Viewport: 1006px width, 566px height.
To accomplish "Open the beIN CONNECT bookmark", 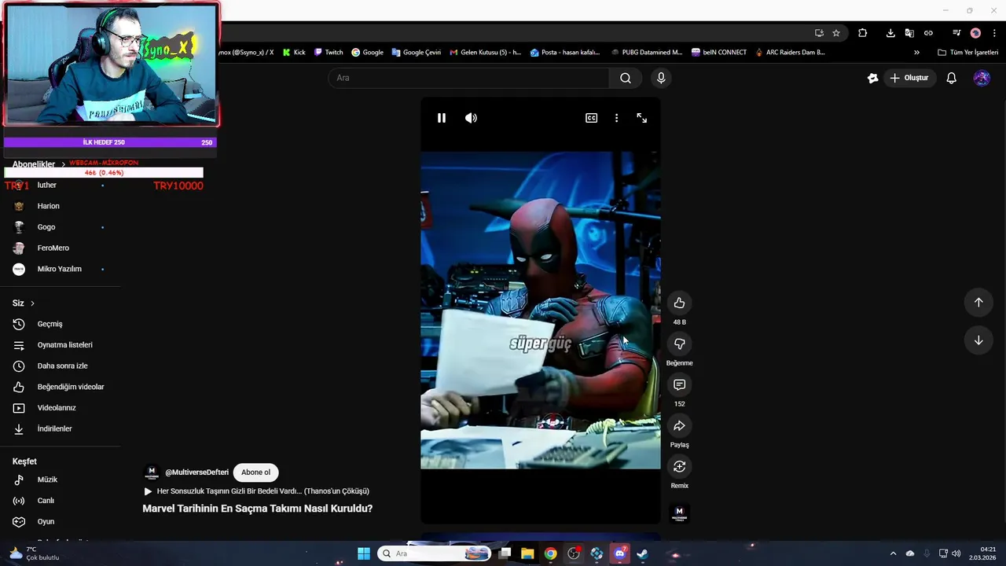I will (x=719, y=53).
